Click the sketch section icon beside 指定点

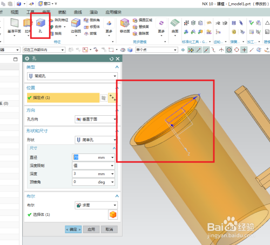104,98
